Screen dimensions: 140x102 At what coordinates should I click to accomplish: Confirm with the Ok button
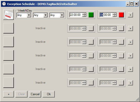coord(49,94)
